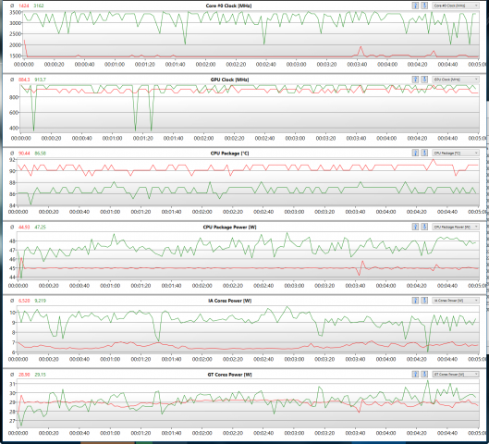Click the down arrow on IA Cores Power graph
The height and width of the screenshot is (444, 489).
click(x=424, y=301)
